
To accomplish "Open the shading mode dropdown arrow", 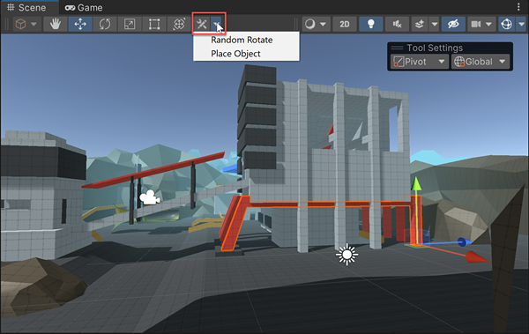I will pos(323,24).
